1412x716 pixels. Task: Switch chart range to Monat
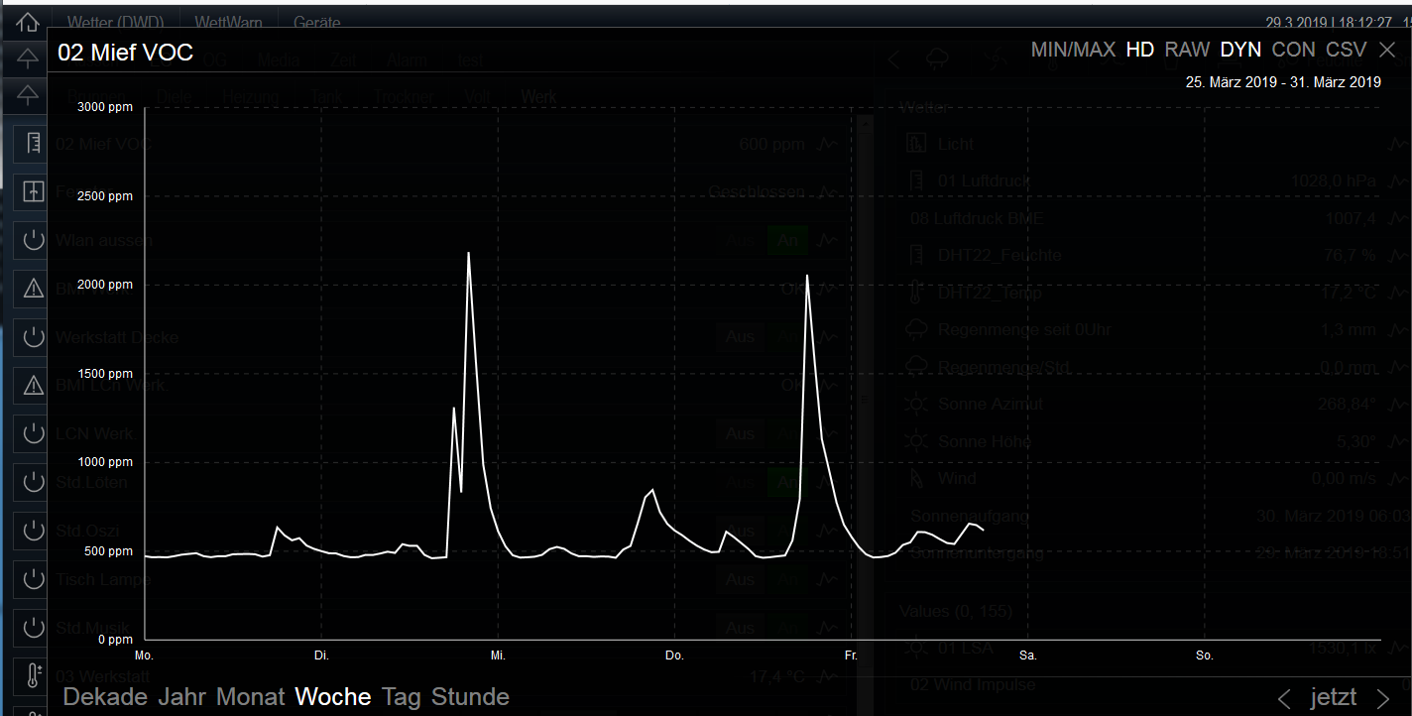click(x=250, y=697)
